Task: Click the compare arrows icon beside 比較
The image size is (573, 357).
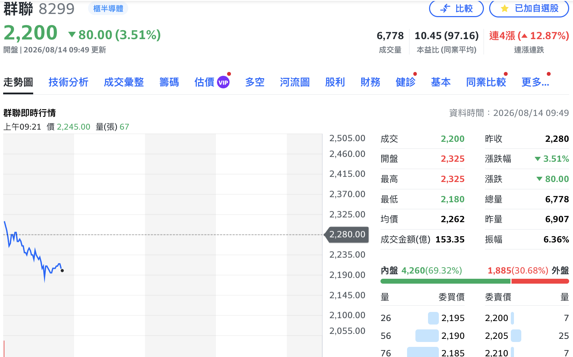Action: 445,8
